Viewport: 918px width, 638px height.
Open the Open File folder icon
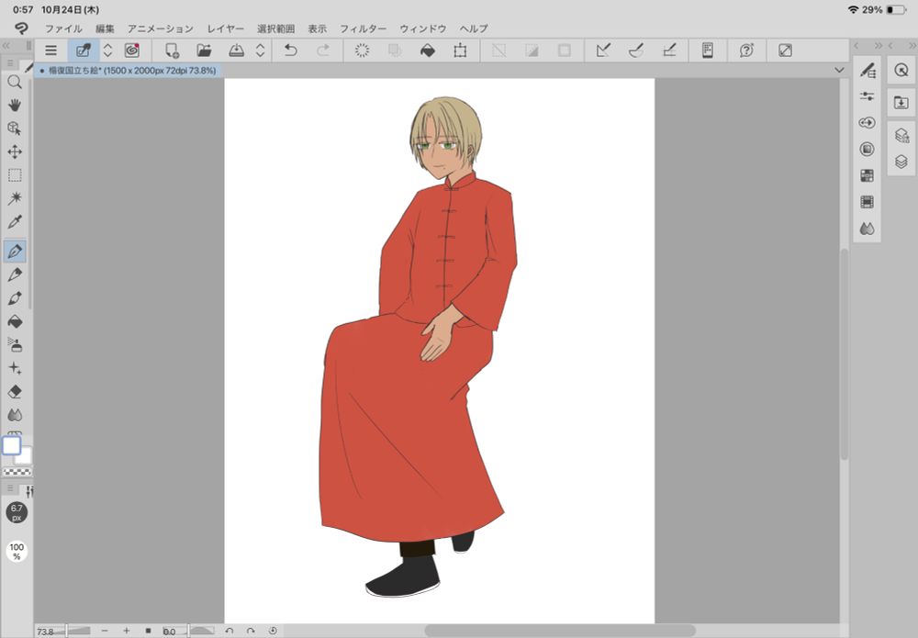(x=204, y=50)
